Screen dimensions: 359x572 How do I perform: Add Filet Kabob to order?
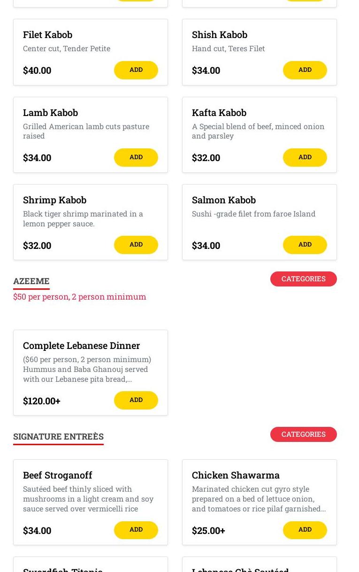click(136, 70)
